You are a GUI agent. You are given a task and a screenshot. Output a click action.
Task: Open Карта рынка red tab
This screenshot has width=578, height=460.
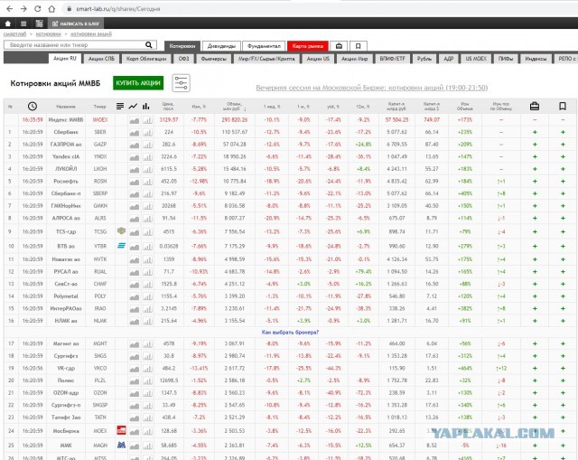[308, 46]
